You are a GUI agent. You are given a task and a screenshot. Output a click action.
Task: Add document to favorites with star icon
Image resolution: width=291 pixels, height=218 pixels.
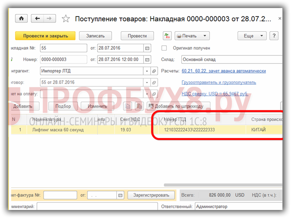(x=66, y=19)
